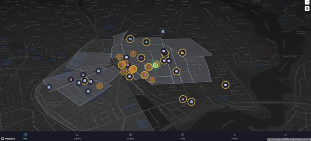Select the gold-ringed cat marker below pin cluster

(x=130, y=76)
